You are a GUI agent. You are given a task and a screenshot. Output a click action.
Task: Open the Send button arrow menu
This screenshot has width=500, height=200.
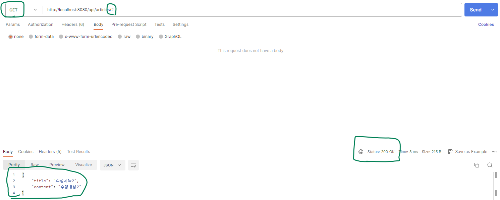[492, 10]
